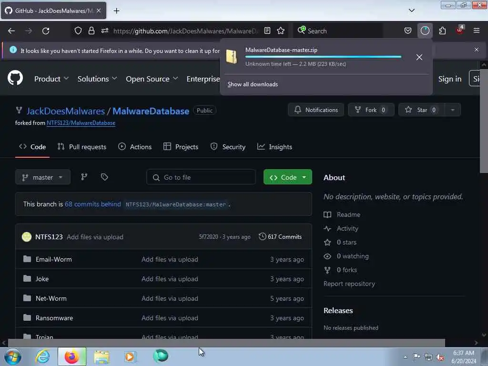Click Show all downloads
The height and width of the screenshot is (366, 488).
tap(253, 84)
